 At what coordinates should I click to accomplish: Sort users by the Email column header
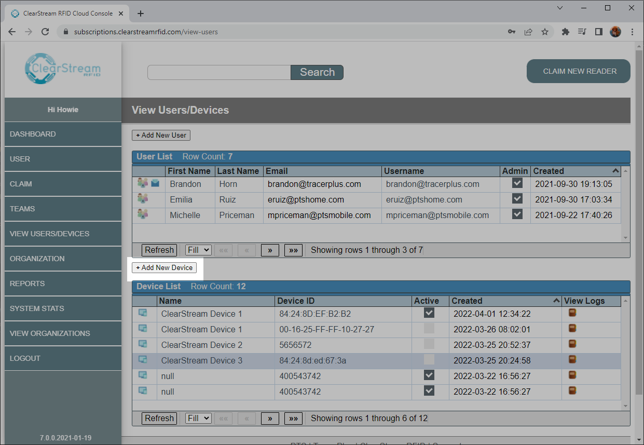coord(322,171)
